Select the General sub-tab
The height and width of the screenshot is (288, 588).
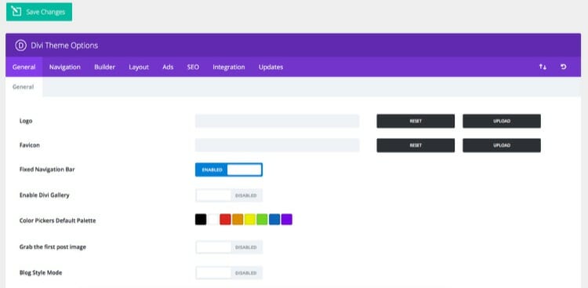click(x=24, y=87)
